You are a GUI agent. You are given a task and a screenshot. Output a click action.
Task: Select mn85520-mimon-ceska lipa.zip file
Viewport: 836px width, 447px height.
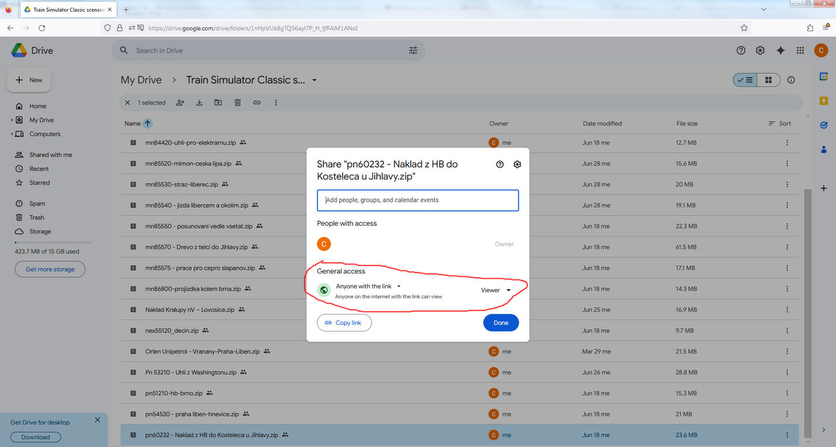pyautogui.click(x=459, y=164)
